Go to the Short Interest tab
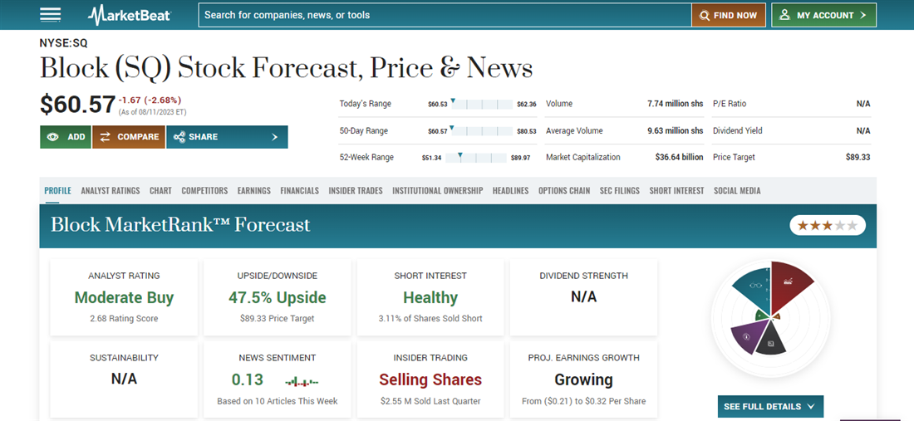Screen dimensions: 914x421 676,191
